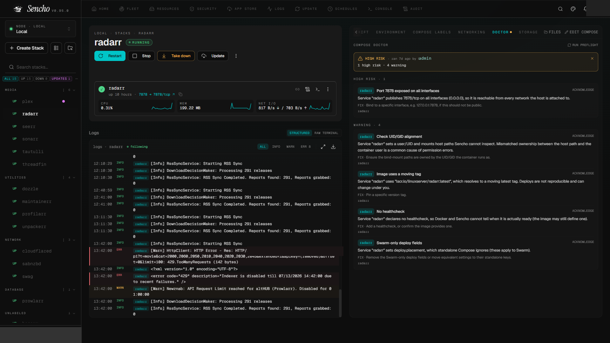Open the global search icon in top bar
Image resolution: width=610 pixels, height=343 pixels.
click(560, 9)
